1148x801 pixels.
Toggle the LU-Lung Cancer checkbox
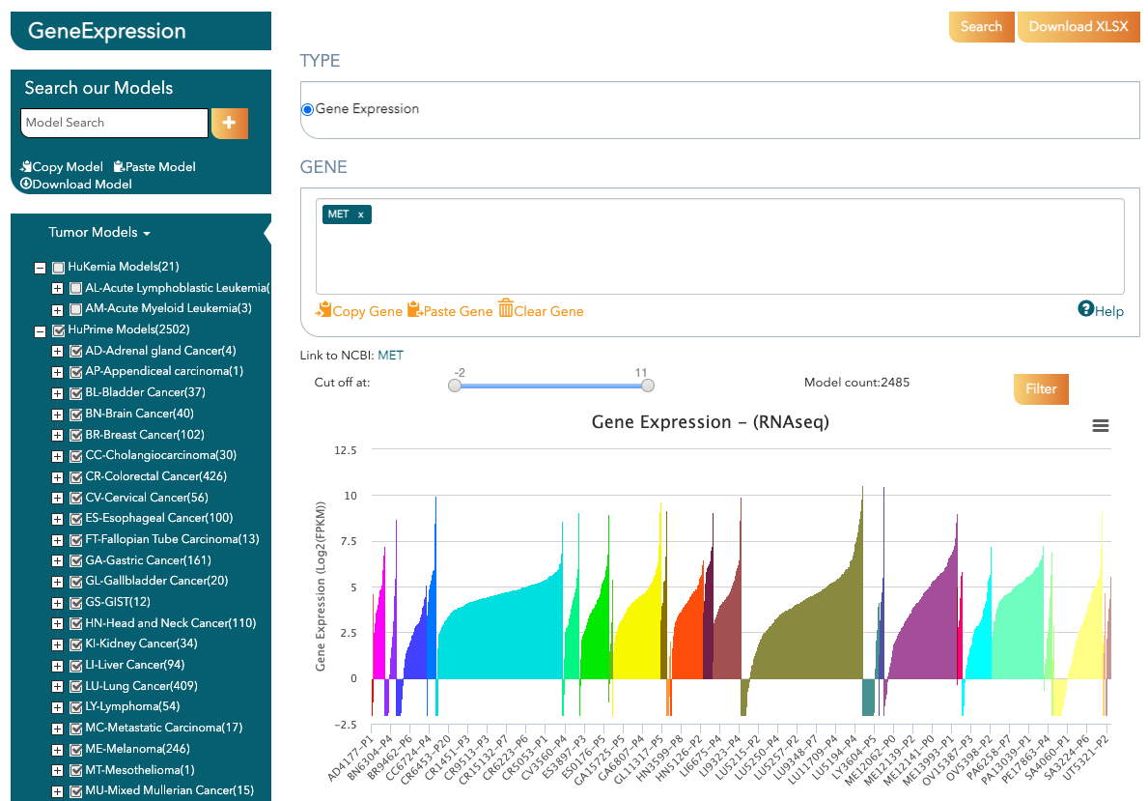click(x=75, y=686)
